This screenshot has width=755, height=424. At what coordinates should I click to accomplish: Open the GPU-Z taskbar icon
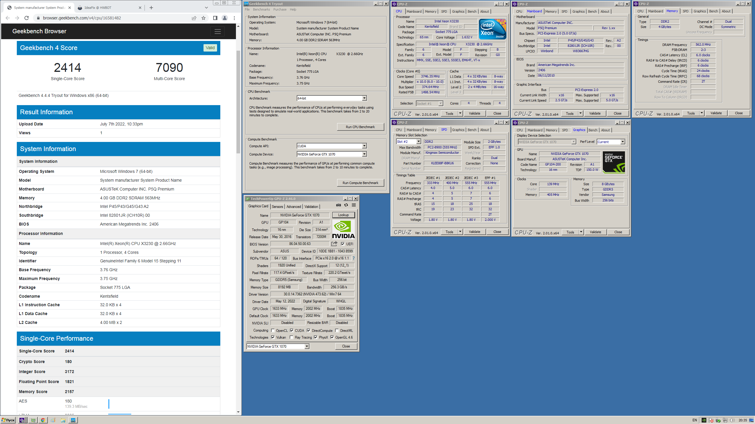[x=33, y=420]
